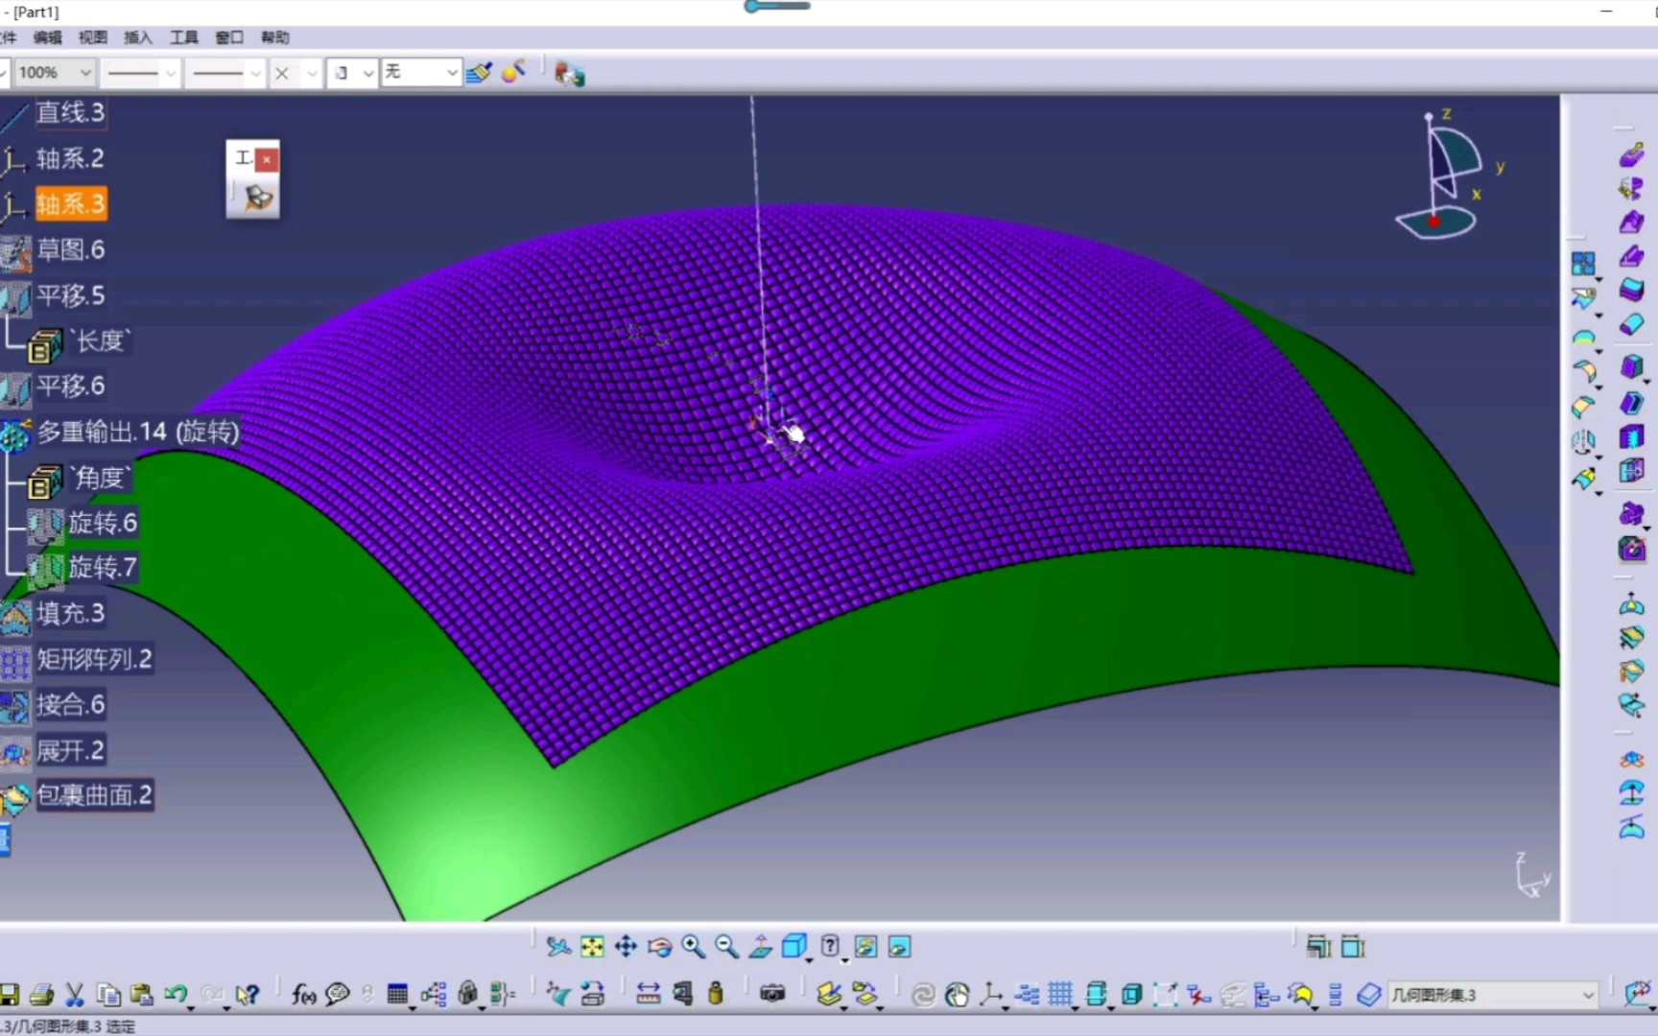Click the Fit All In view icon
The image size is (1658, 1036).
pos(592,948)
